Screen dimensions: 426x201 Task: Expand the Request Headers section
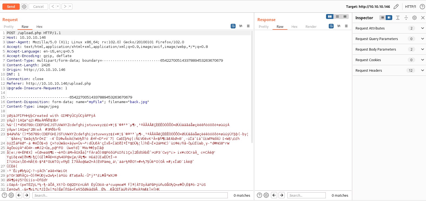422,70
